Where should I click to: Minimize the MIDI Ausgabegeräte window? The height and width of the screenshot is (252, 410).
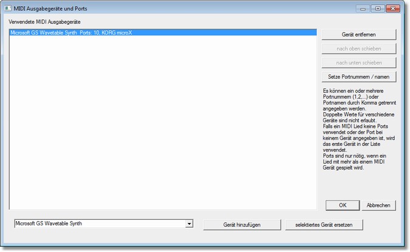(364, 8)
